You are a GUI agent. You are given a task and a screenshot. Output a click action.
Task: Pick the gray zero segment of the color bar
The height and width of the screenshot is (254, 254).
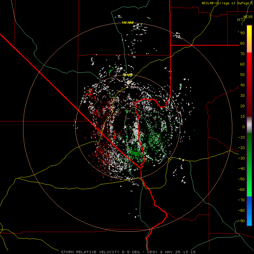[x=249, y=125]
